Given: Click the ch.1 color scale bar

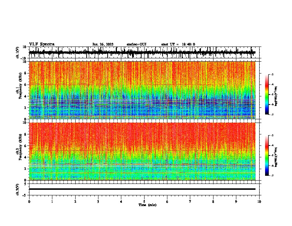Looking at the screenshot, I should pyautogui.click(x=267, y=95).
